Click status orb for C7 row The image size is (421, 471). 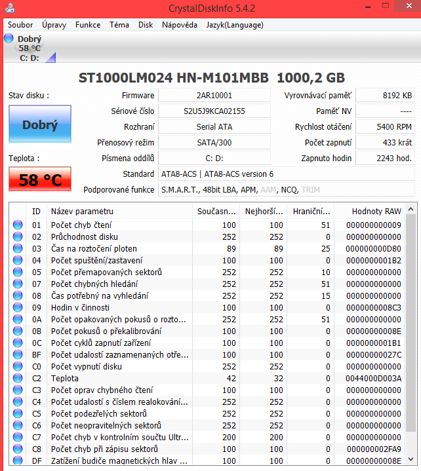[x=18, y=437]
